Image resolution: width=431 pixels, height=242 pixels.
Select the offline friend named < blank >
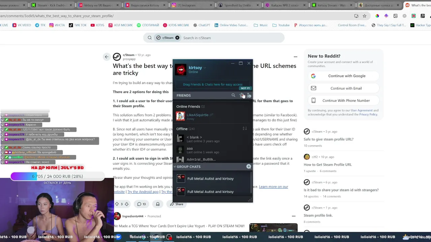(x=213, y=139)
